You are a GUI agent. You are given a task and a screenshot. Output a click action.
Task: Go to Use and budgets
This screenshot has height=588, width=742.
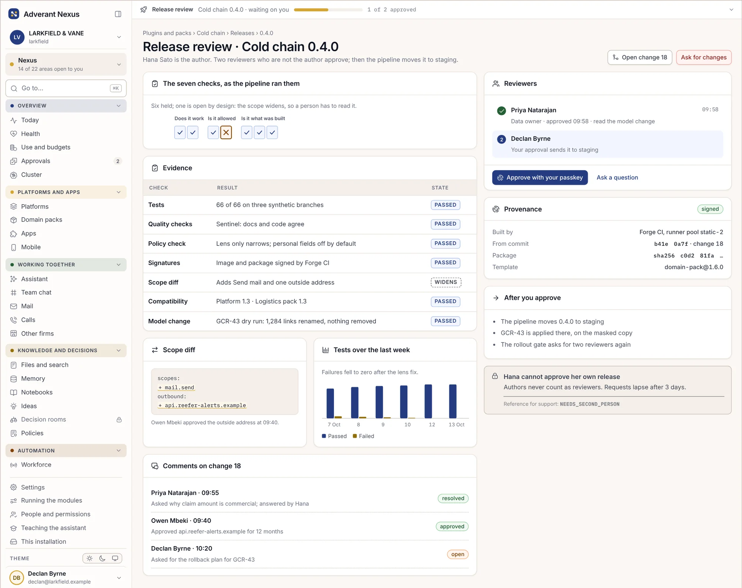[x=66, y=147]
